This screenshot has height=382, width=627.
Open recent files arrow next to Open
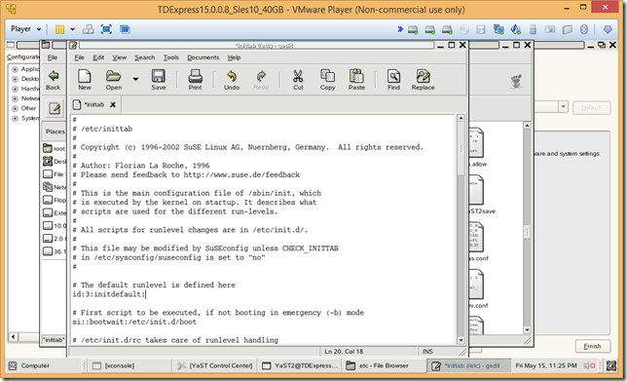[135, 79]
